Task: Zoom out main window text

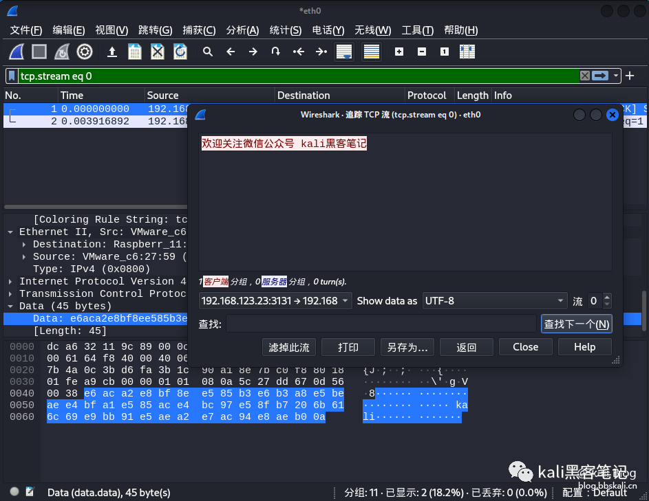Action: pos(422,52)
